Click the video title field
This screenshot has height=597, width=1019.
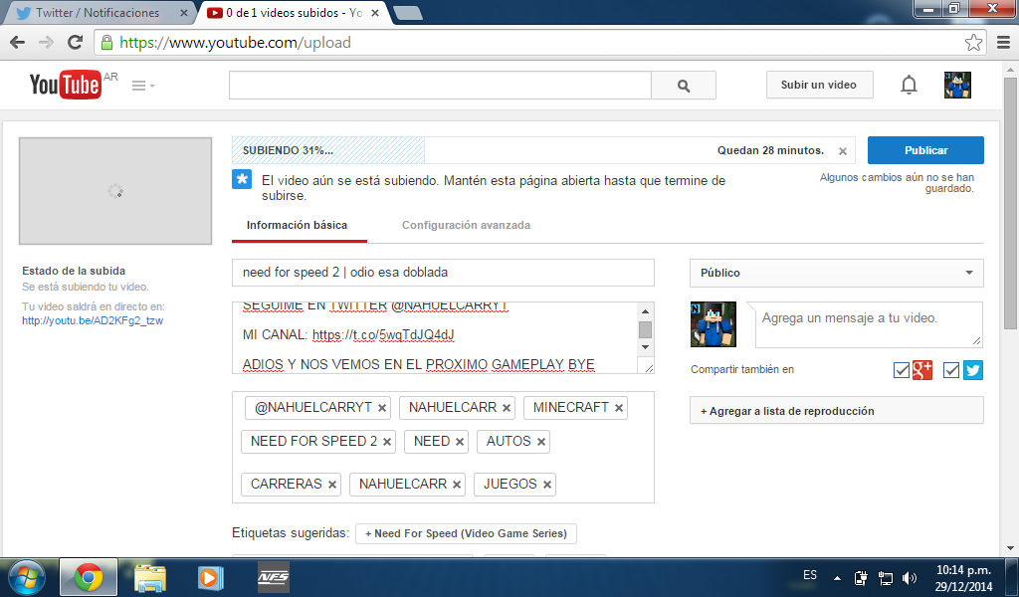point(443,273)
